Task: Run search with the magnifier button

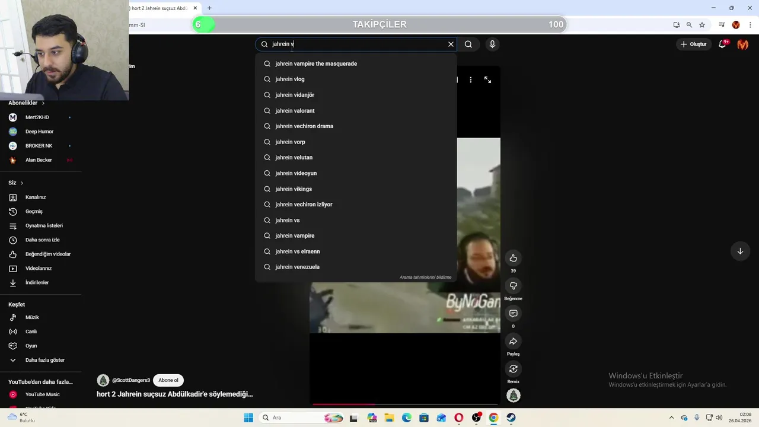Action: 468,44
